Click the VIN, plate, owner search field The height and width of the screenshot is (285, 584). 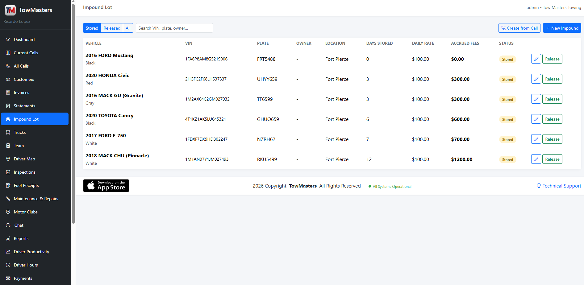pos(174,28)
